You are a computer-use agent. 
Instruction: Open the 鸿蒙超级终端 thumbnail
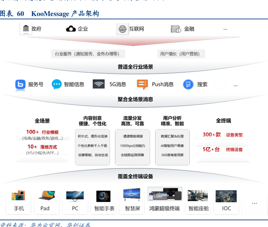click(x=164, y=194)
